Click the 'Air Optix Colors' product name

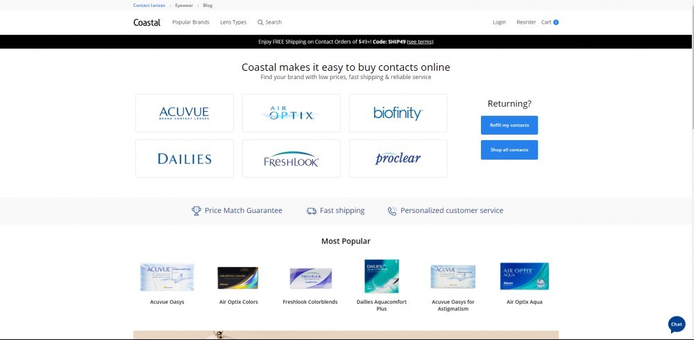[x=239, y=302]
